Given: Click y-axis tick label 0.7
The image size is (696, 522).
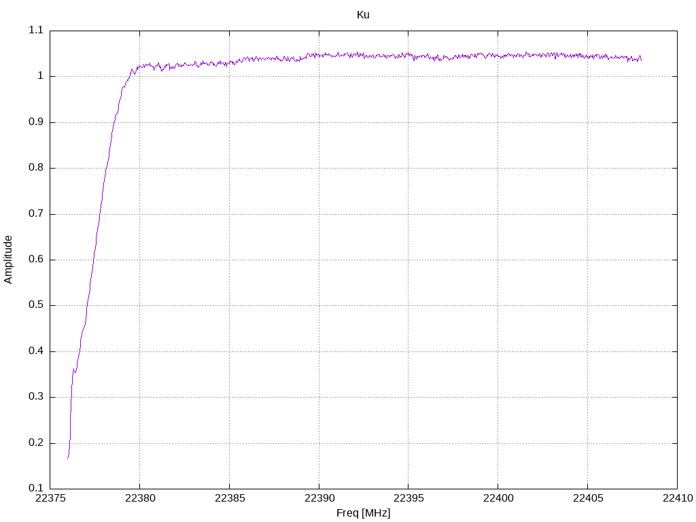Looking at the screenshot, I should point(36,213).
